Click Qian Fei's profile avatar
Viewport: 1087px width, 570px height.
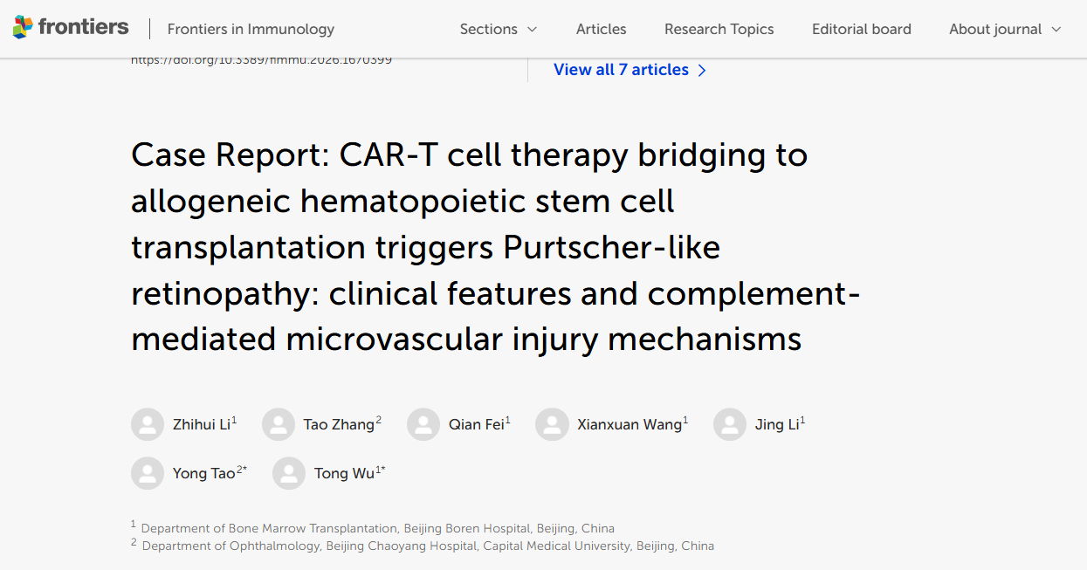coord(423,424)
